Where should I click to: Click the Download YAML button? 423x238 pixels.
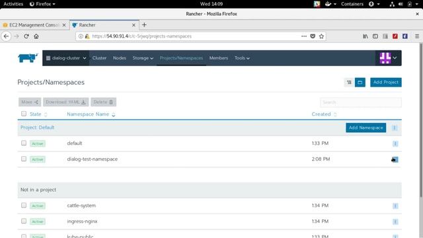(65, 102)
